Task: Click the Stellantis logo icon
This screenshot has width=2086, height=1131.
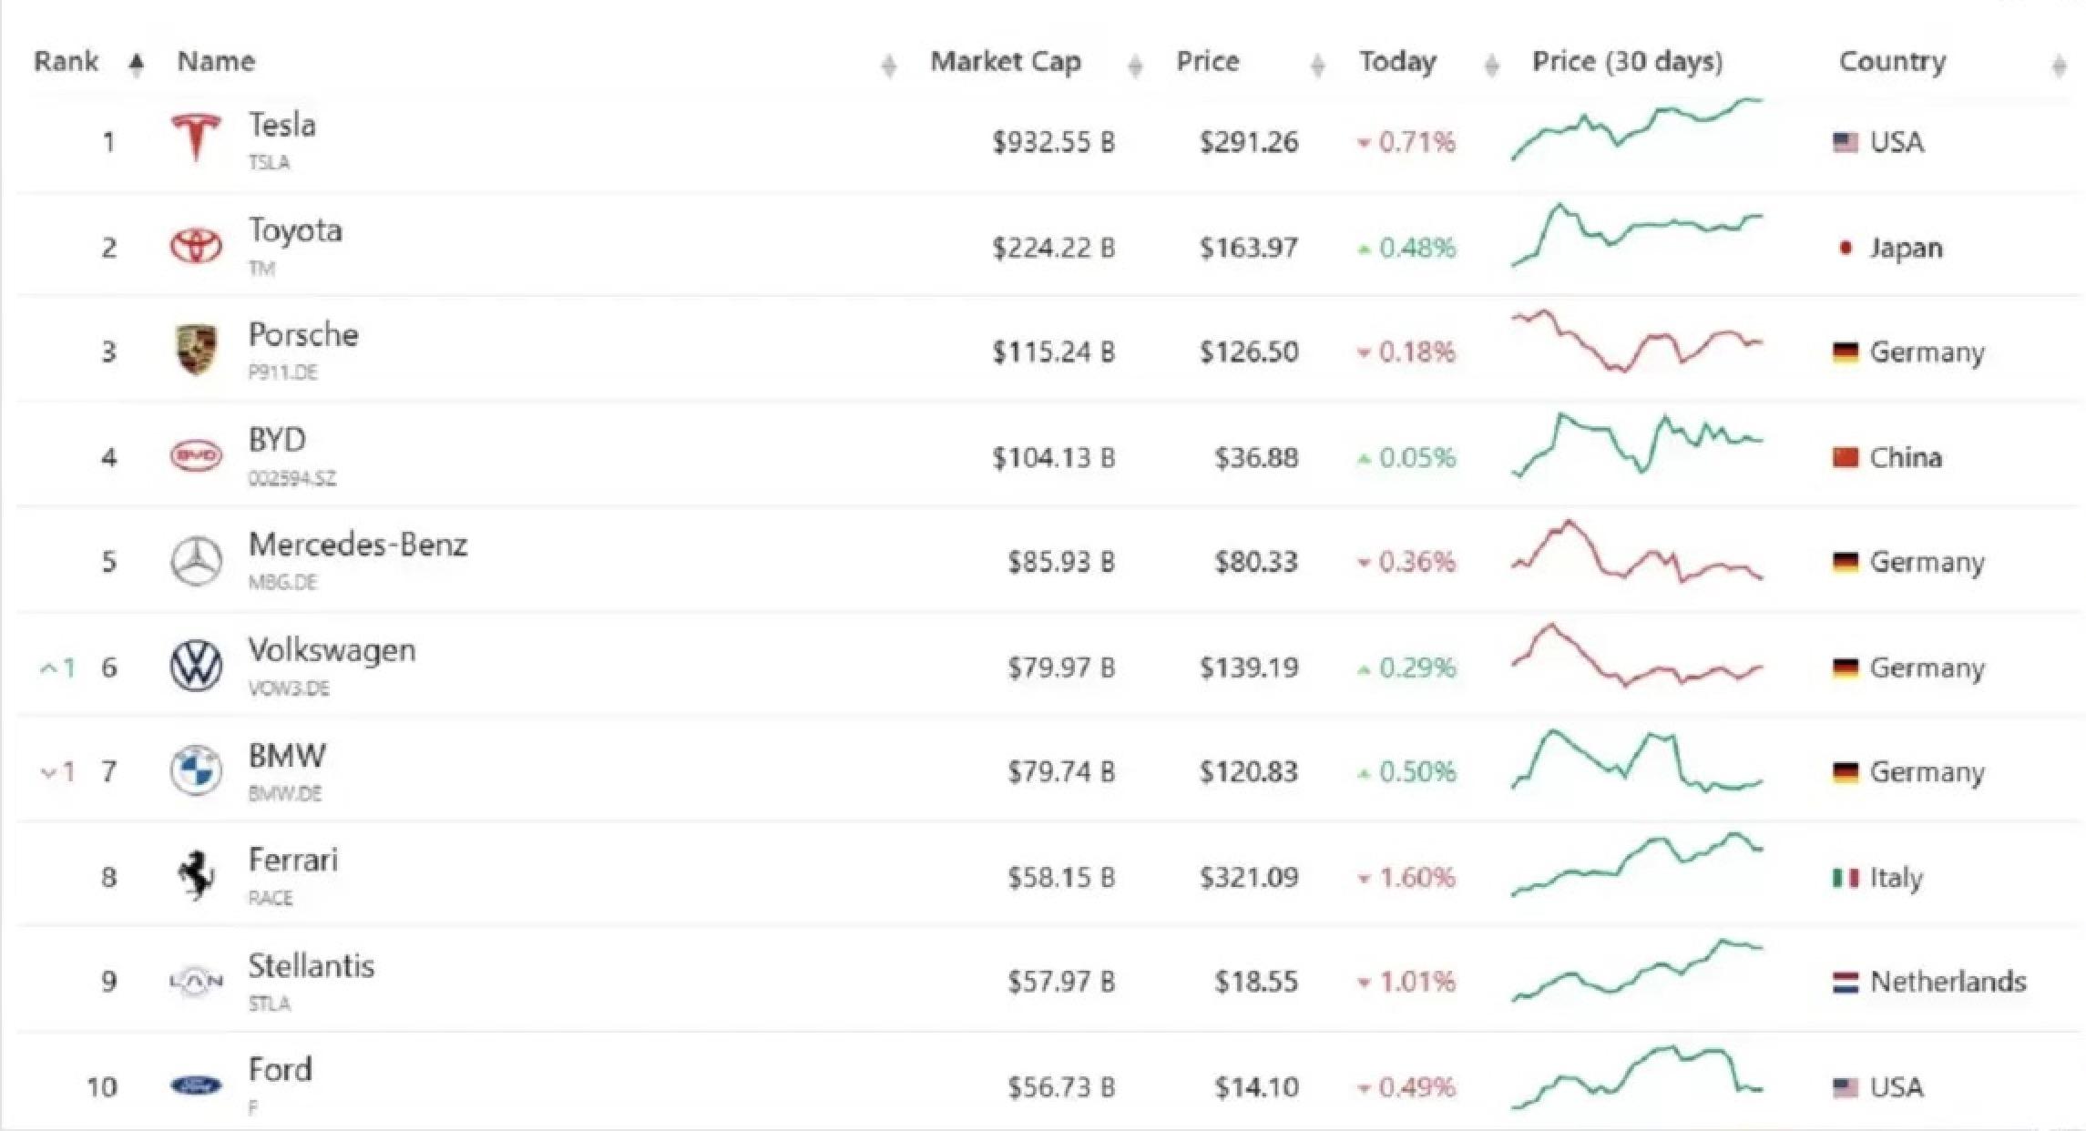Action: (x=197, y=981)
